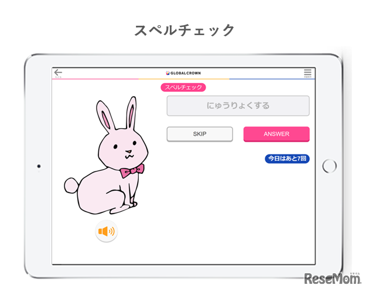Viewport: 369px width, 292px height.
Task: Play audio with the orange speaker icon
Action: [x=107, y=231]
